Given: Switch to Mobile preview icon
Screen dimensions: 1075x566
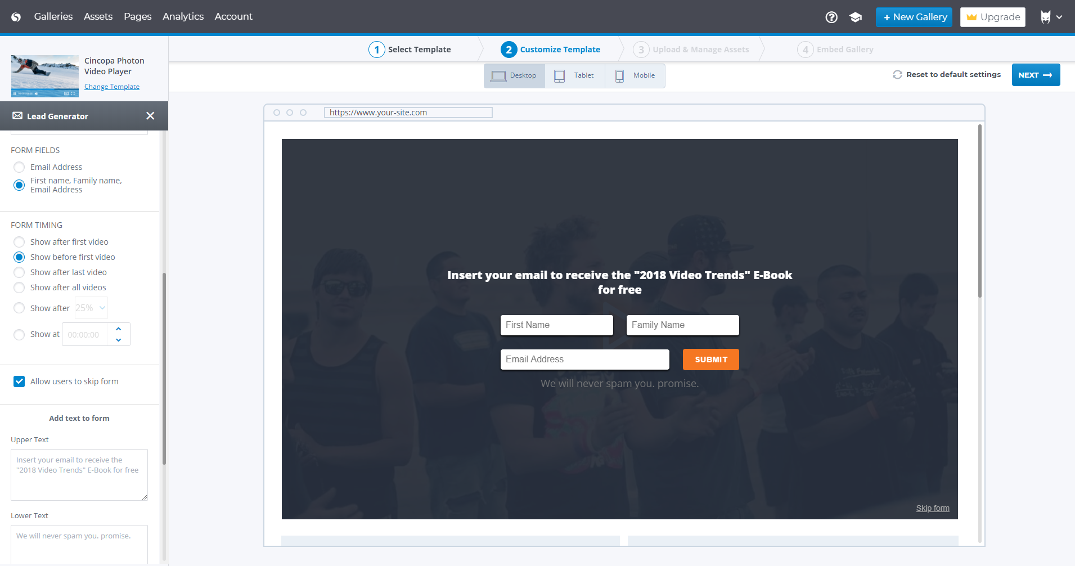Looking at the screenshot, I should click(619, 76).
